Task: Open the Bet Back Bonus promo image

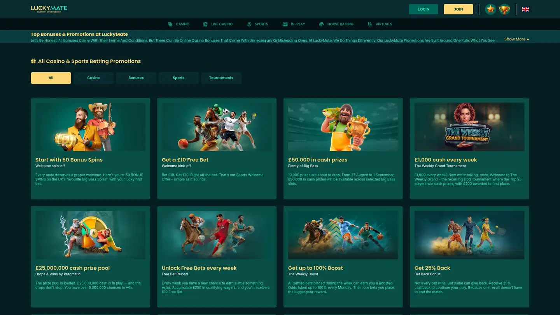Action: pos(469,235)
